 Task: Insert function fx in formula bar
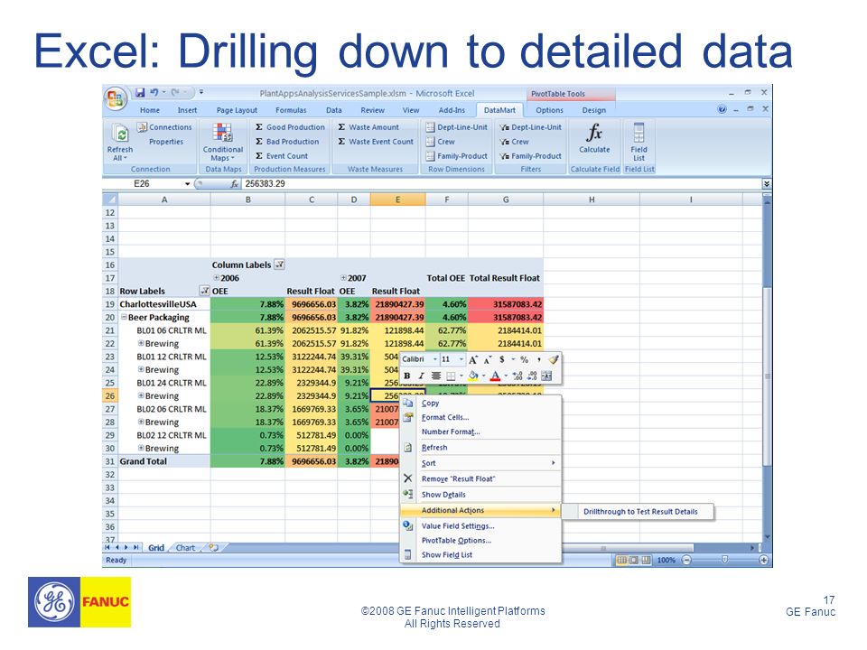235,183
